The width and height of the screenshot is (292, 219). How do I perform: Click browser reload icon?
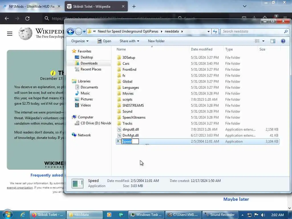pos(27,19)
